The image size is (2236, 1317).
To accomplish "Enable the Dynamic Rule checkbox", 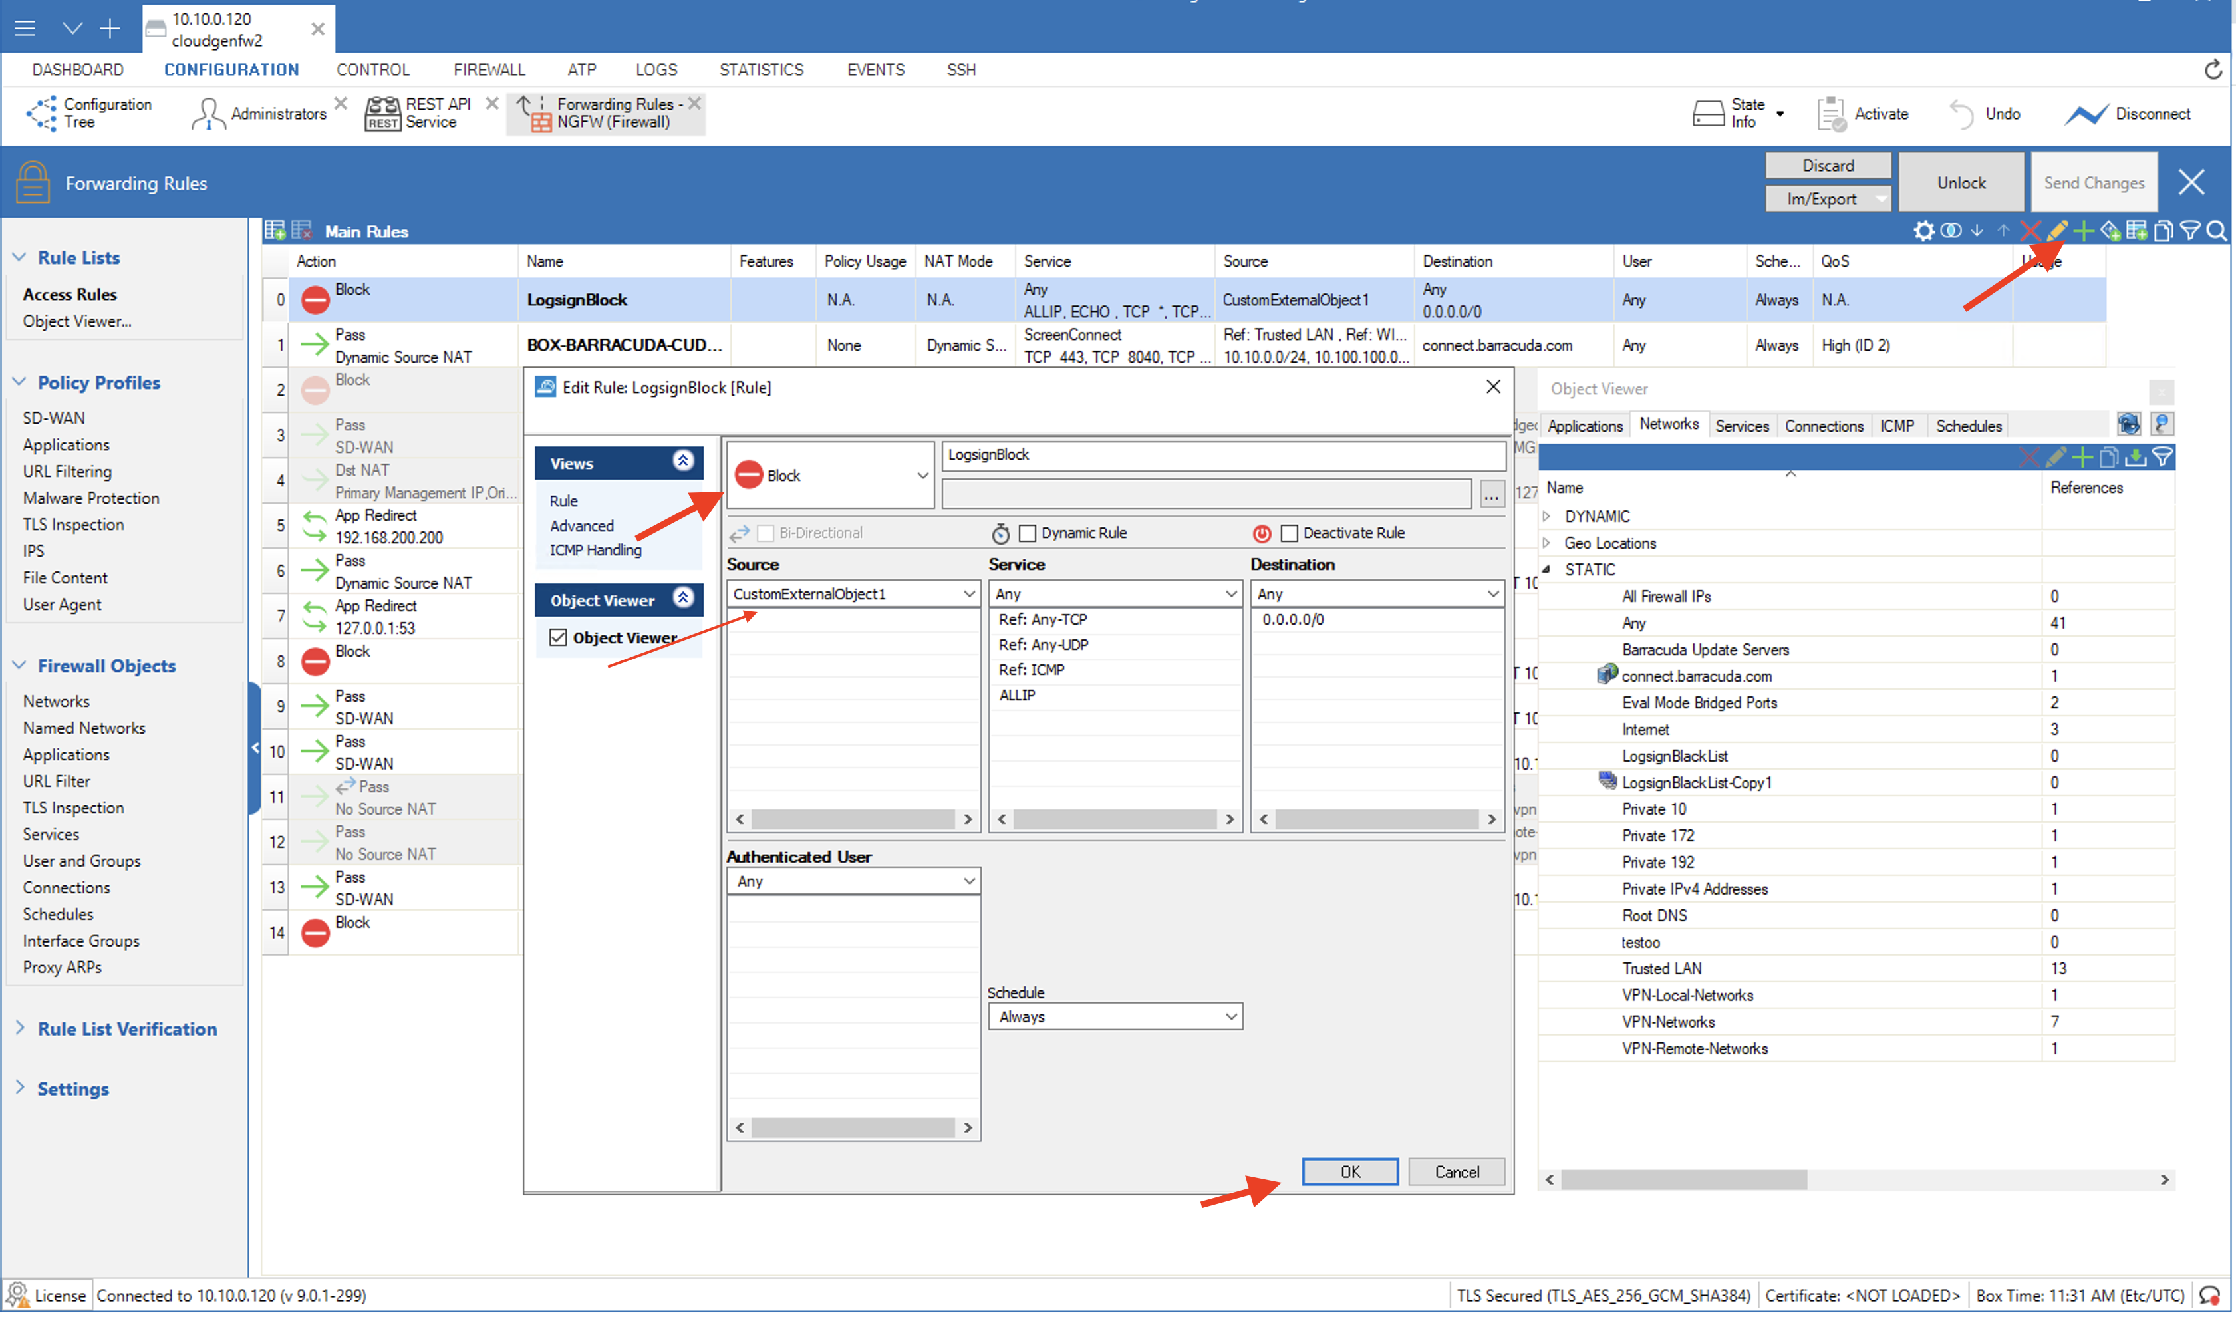I will [1028, 533].
